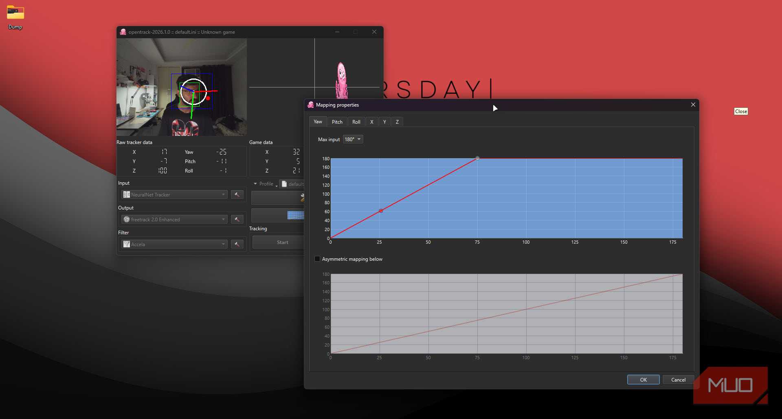Switch to the Z tab
Viewport: 782px width, 419px height.
397,122
